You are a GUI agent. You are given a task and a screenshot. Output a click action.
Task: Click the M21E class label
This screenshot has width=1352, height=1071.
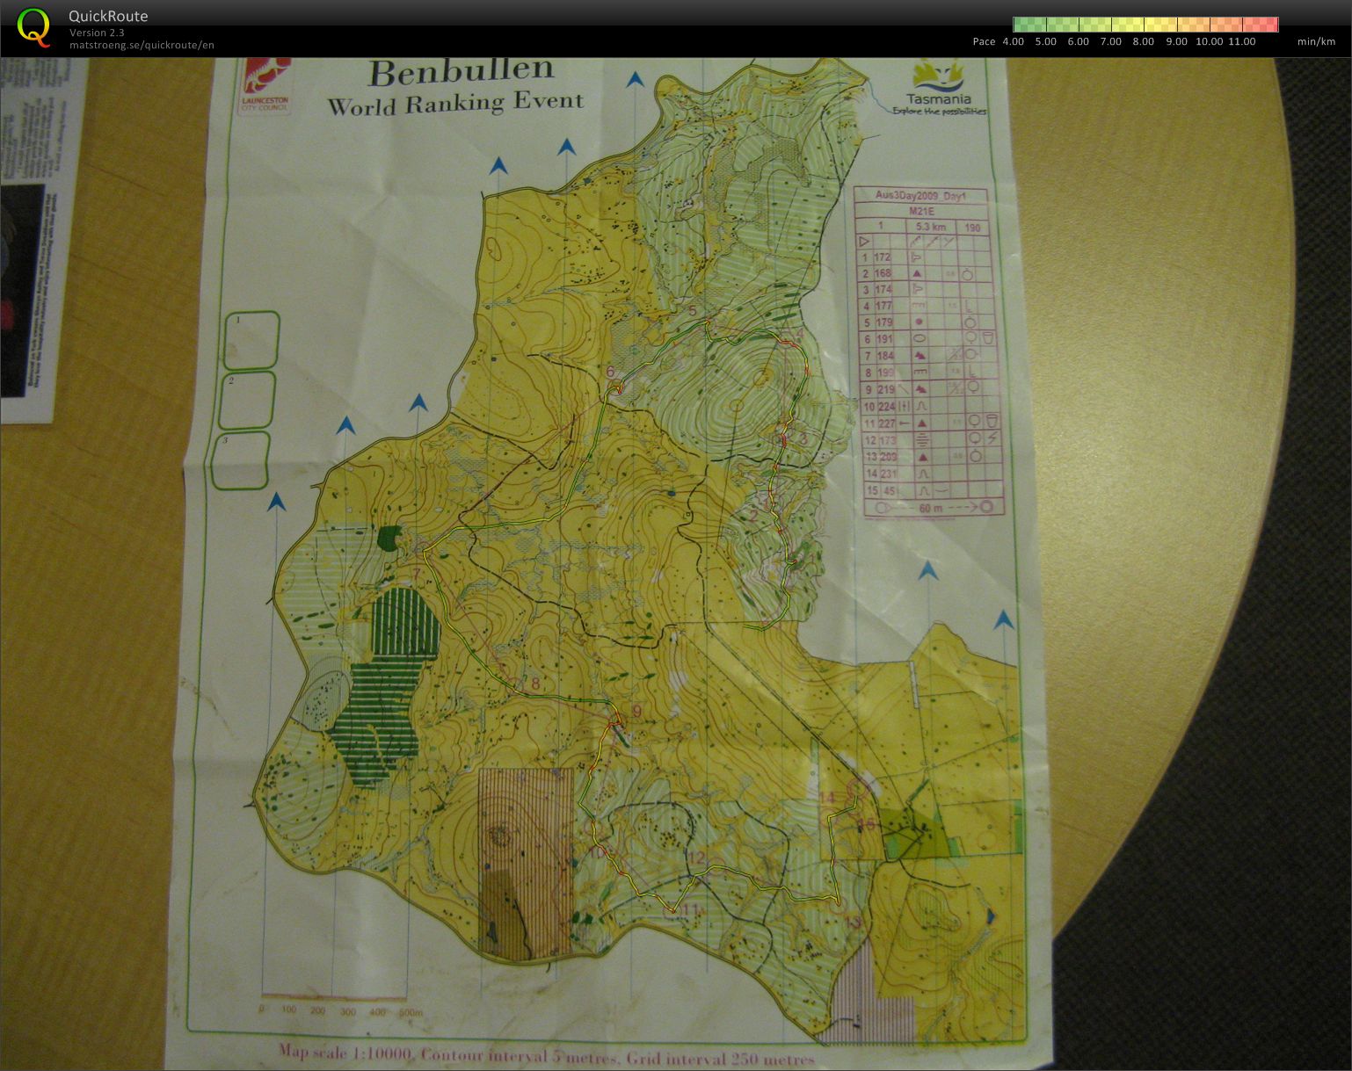921,212
